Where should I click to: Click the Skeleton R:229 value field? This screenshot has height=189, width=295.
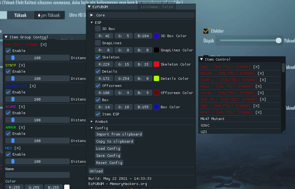point(104,64)
